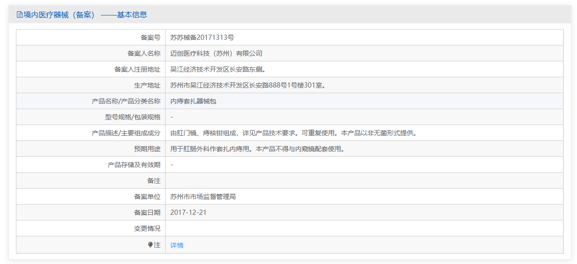The image size is (577, 264).
Task: Select intended use text 用于肛肠外科作套扎内痔用
Action: point(258,149)
